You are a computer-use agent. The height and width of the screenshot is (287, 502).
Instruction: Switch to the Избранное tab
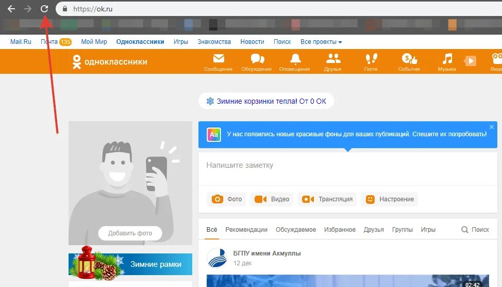tap(340, 230)
